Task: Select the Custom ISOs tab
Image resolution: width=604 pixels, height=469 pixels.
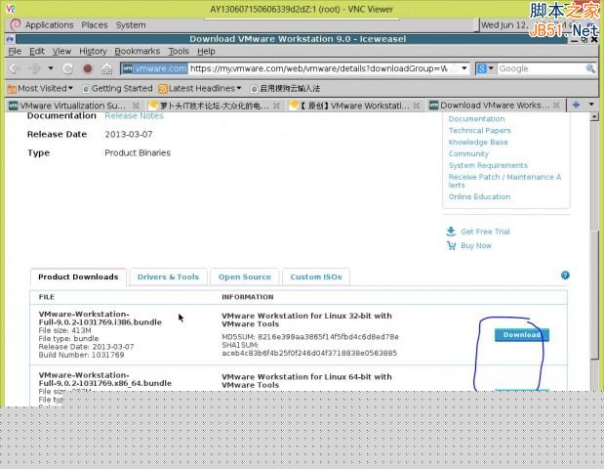Action: (x=316, y=277)
